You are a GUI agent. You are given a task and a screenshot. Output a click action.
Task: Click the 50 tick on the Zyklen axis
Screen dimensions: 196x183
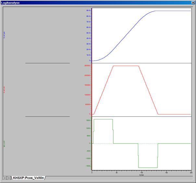[x=116, y=173]
